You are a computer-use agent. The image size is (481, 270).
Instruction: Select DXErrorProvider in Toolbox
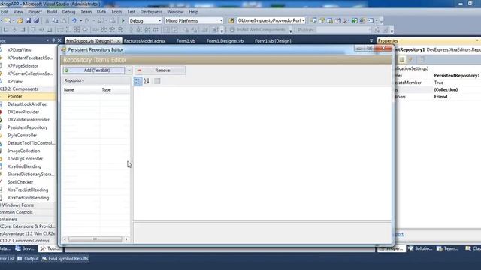point(28,112)
